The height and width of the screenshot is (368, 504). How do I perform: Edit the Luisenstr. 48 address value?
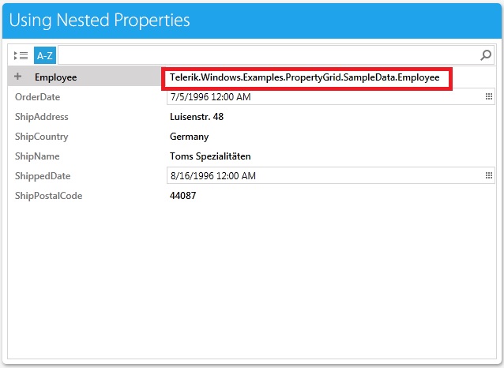click(197, 117)
